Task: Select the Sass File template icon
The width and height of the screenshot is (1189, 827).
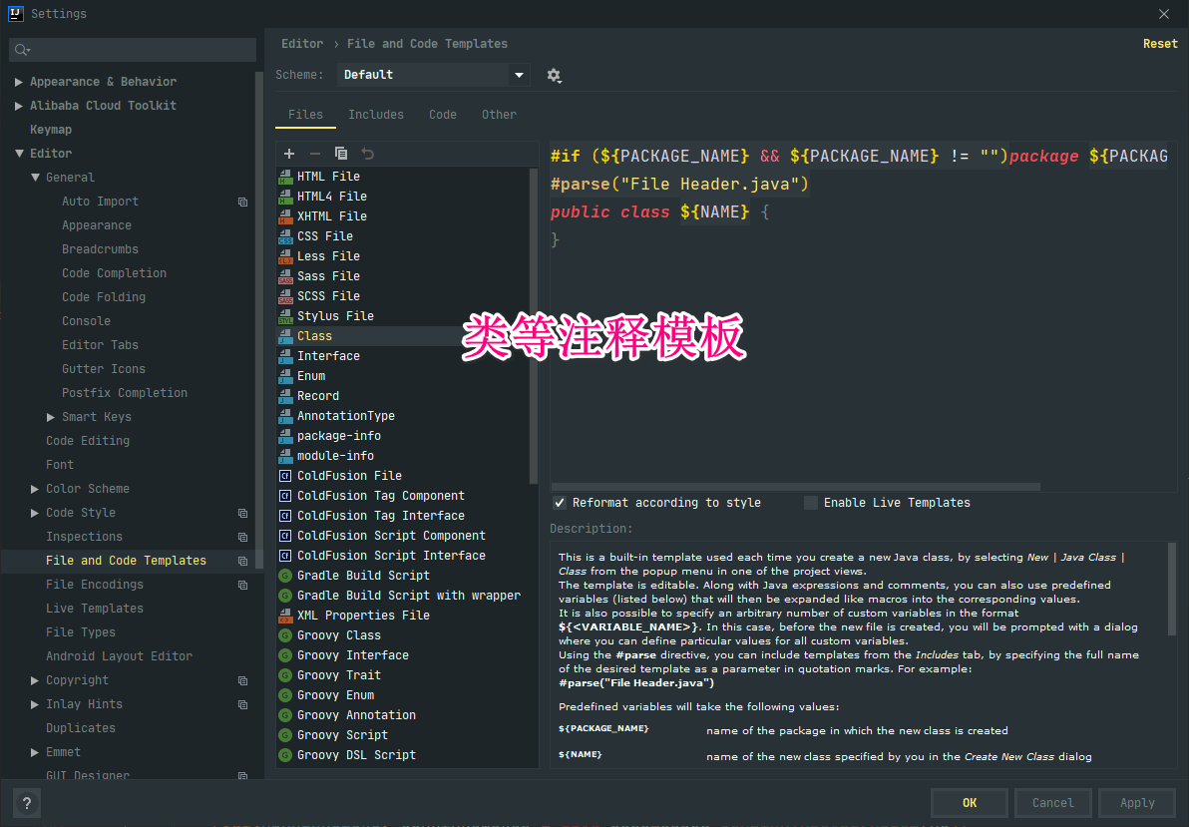Action: [286, 276]
